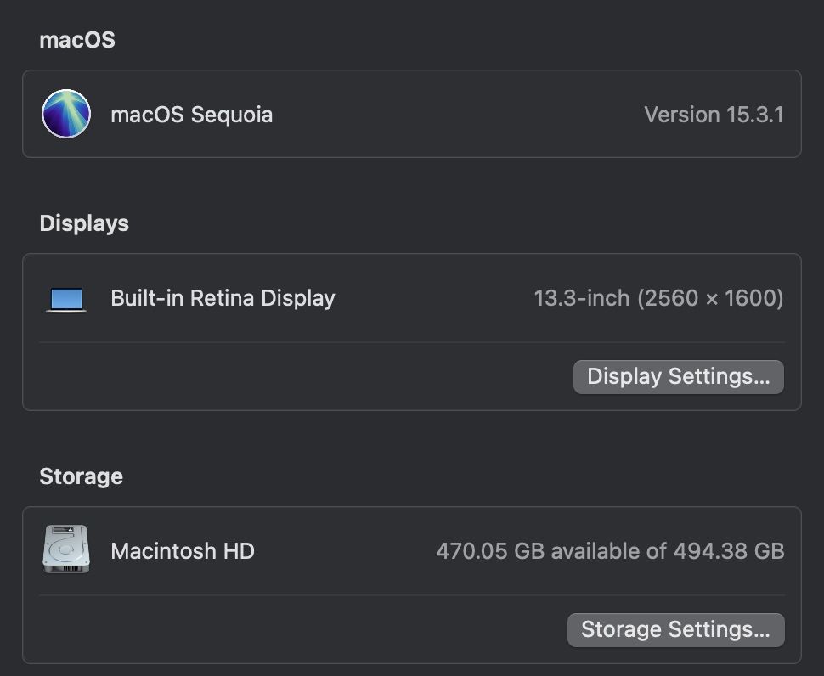Screen dimensions: 824x676
Task: Open Storage Settings
Action: (676, 630)
